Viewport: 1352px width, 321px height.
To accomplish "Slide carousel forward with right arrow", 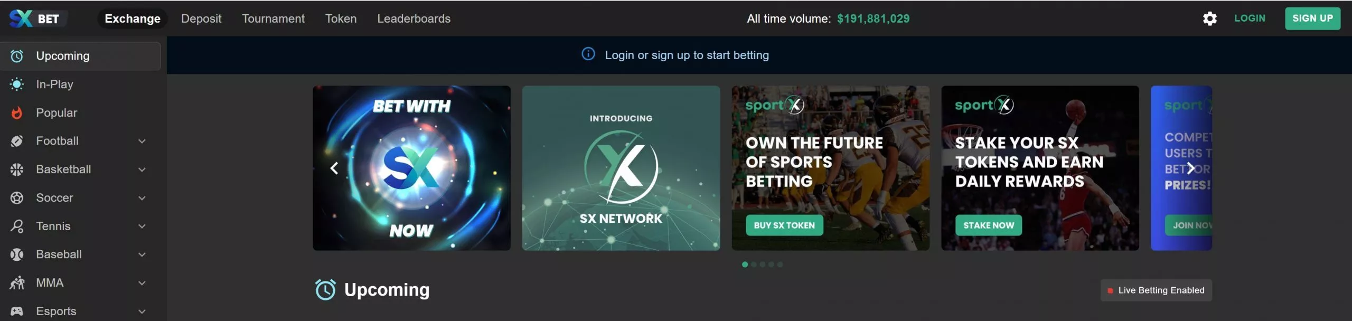I will (1190, 168).
